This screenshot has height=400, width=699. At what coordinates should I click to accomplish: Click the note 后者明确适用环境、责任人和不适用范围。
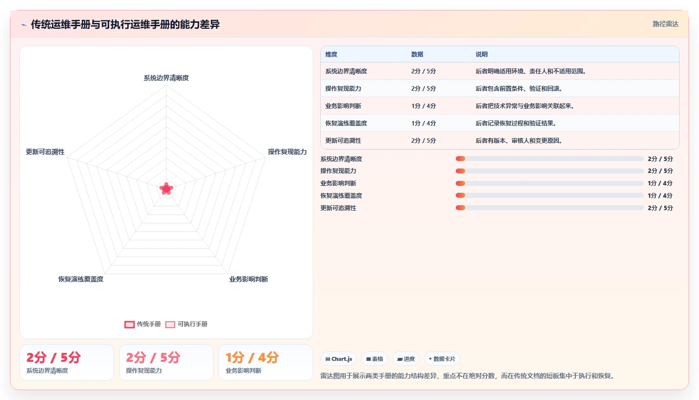point(531,71)
